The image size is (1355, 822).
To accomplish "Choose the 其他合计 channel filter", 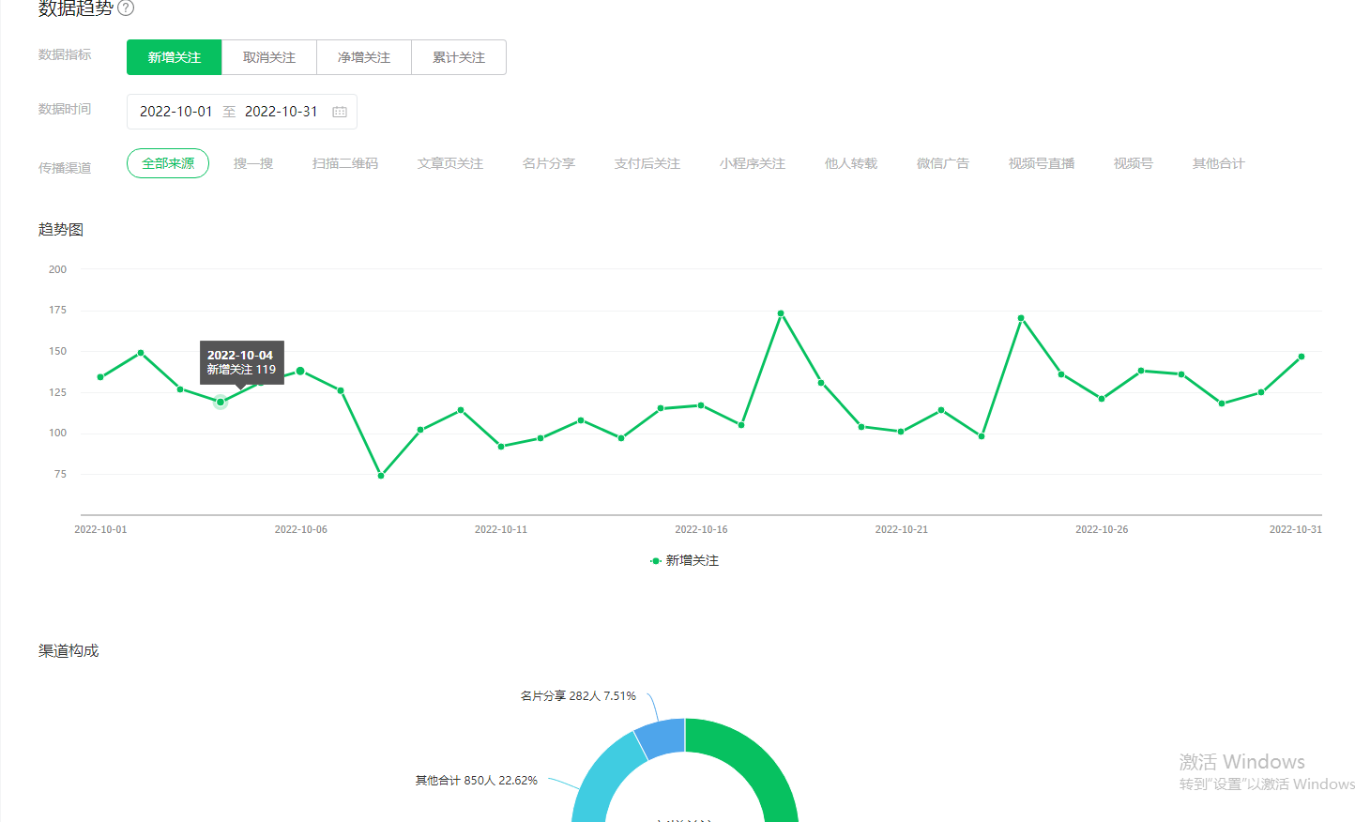I will 1218,163.
